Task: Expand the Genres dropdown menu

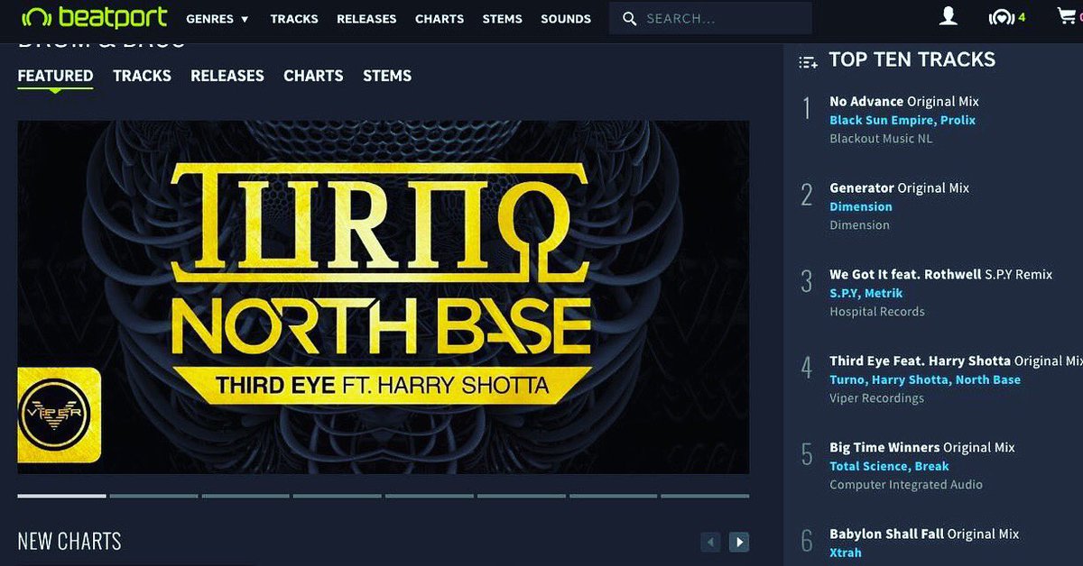Action: click(218, 18)
